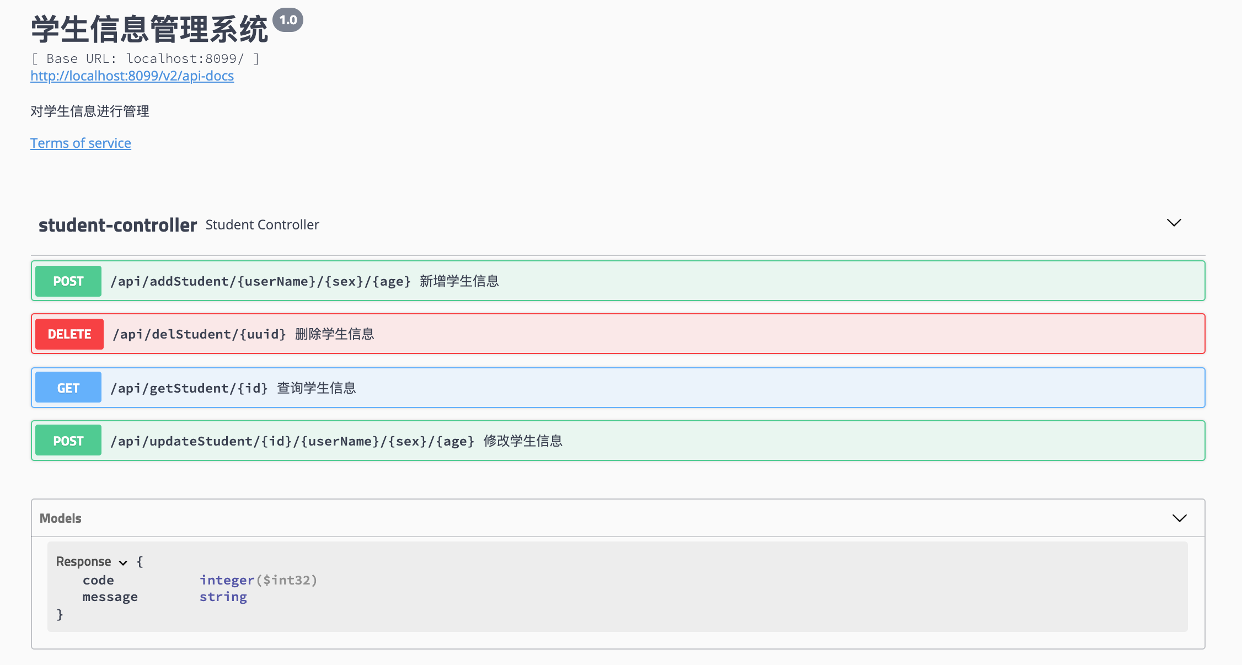Click the Response model name

pos(83,561)
